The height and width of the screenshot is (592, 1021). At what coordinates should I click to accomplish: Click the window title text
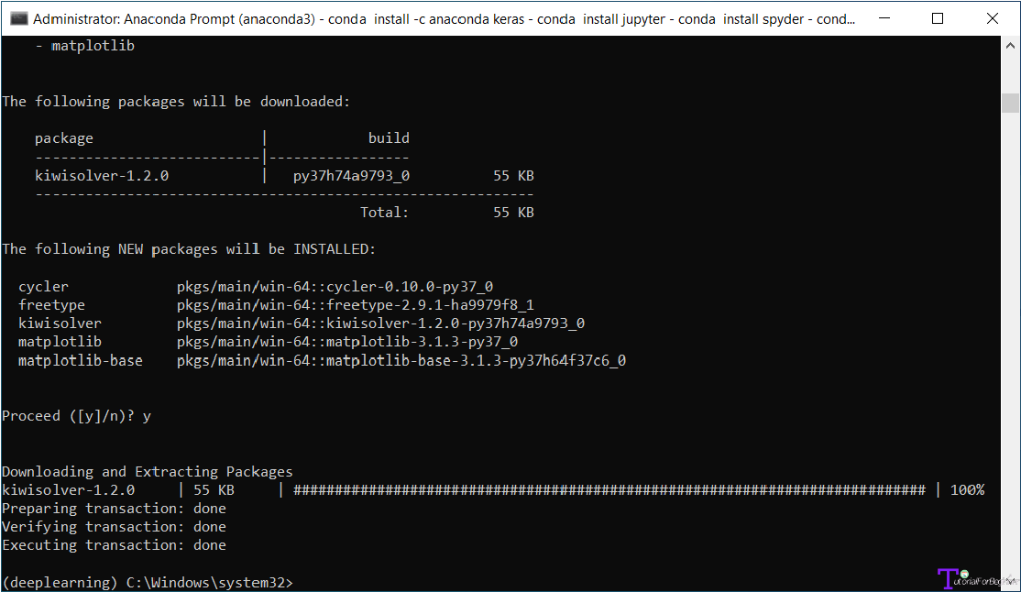point(445,19)
